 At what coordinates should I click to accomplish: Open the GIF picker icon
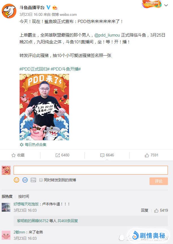(25, 180)
